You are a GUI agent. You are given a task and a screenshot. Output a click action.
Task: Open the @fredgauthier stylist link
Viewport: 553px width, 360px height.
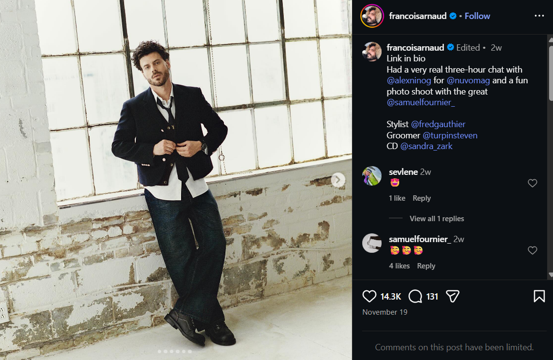click(438, 124)
